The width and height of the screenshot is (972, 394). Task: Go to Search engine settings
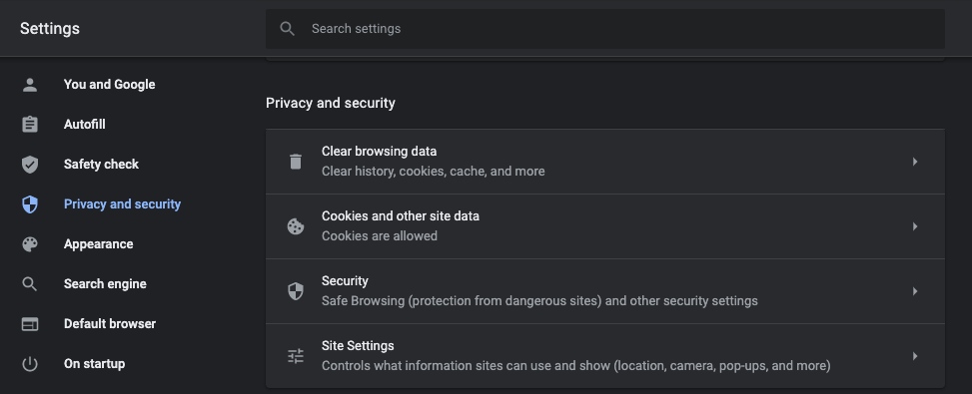click(105, 284)
